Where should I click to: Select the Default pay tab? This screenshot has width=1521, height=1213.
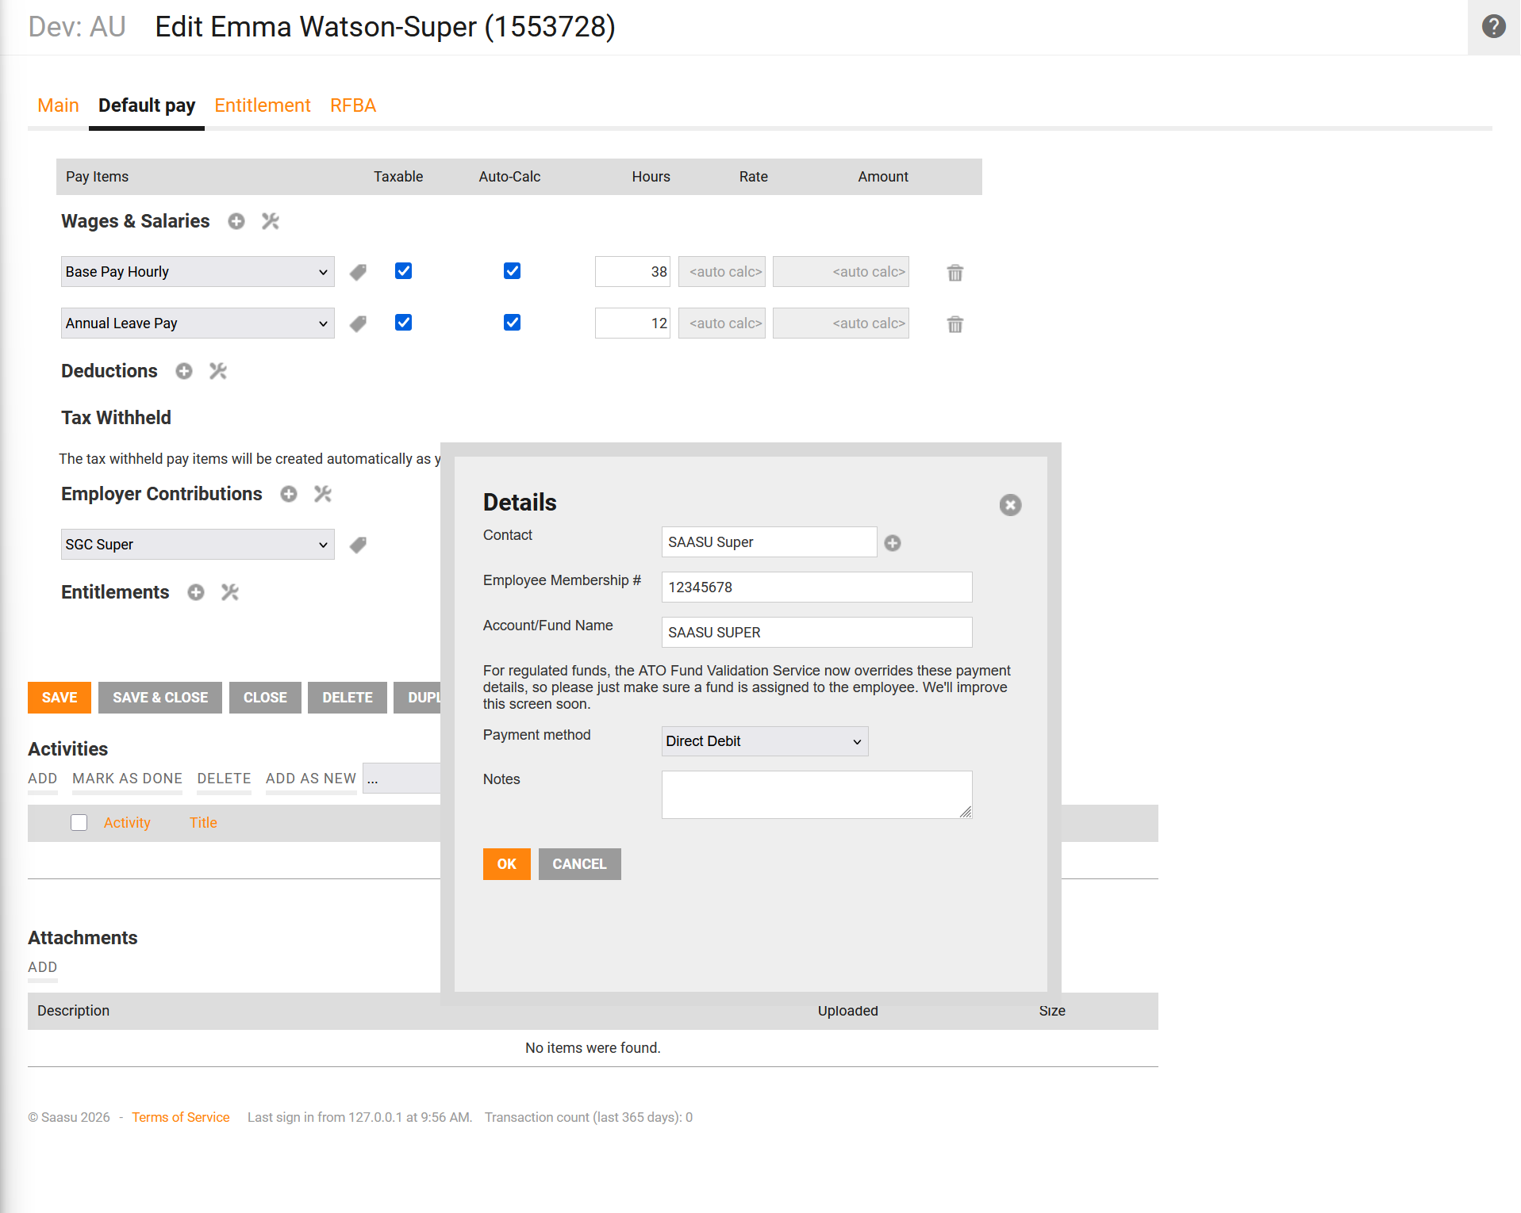[x=147, y=105]
